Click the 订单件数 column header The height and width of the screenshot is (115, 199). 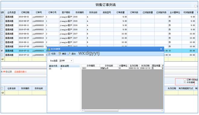point(134,12)
